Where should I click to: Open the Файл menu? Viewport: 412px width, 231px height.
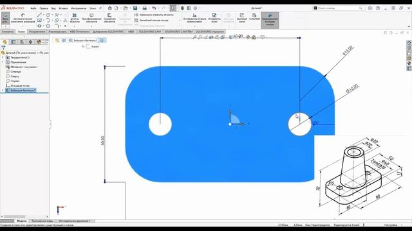33,8
